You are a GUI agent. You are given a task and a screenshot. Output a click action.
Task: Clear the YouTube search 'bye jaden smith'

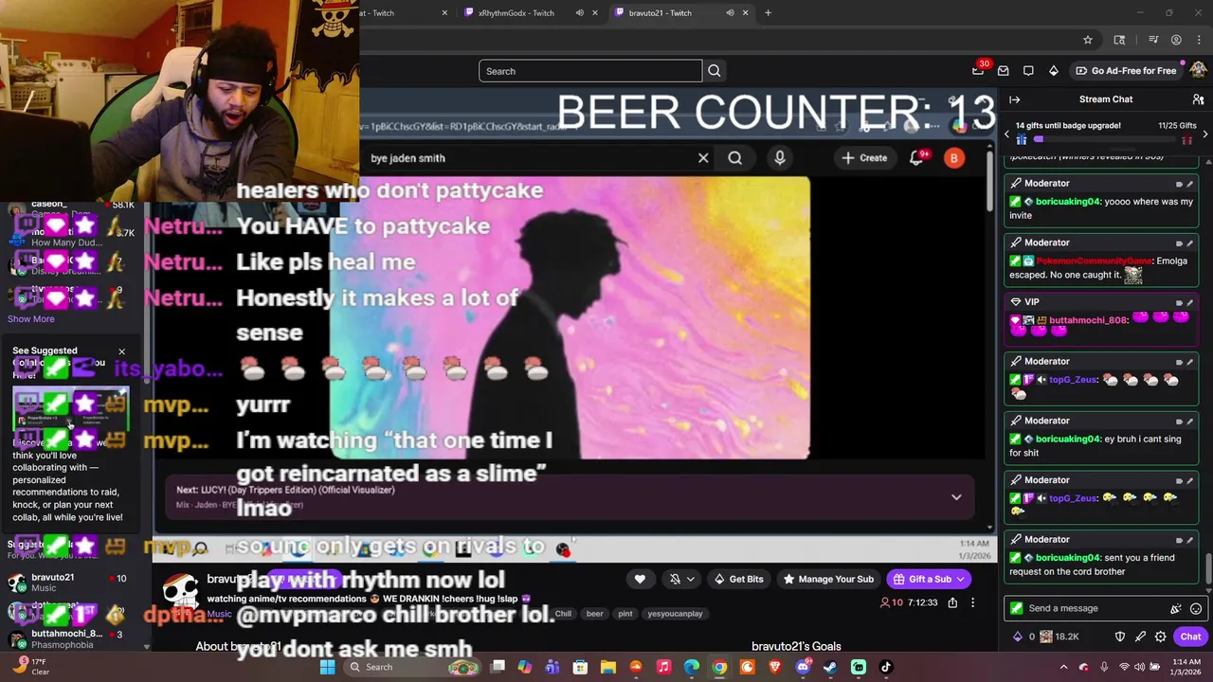click(x=703, y=158)
